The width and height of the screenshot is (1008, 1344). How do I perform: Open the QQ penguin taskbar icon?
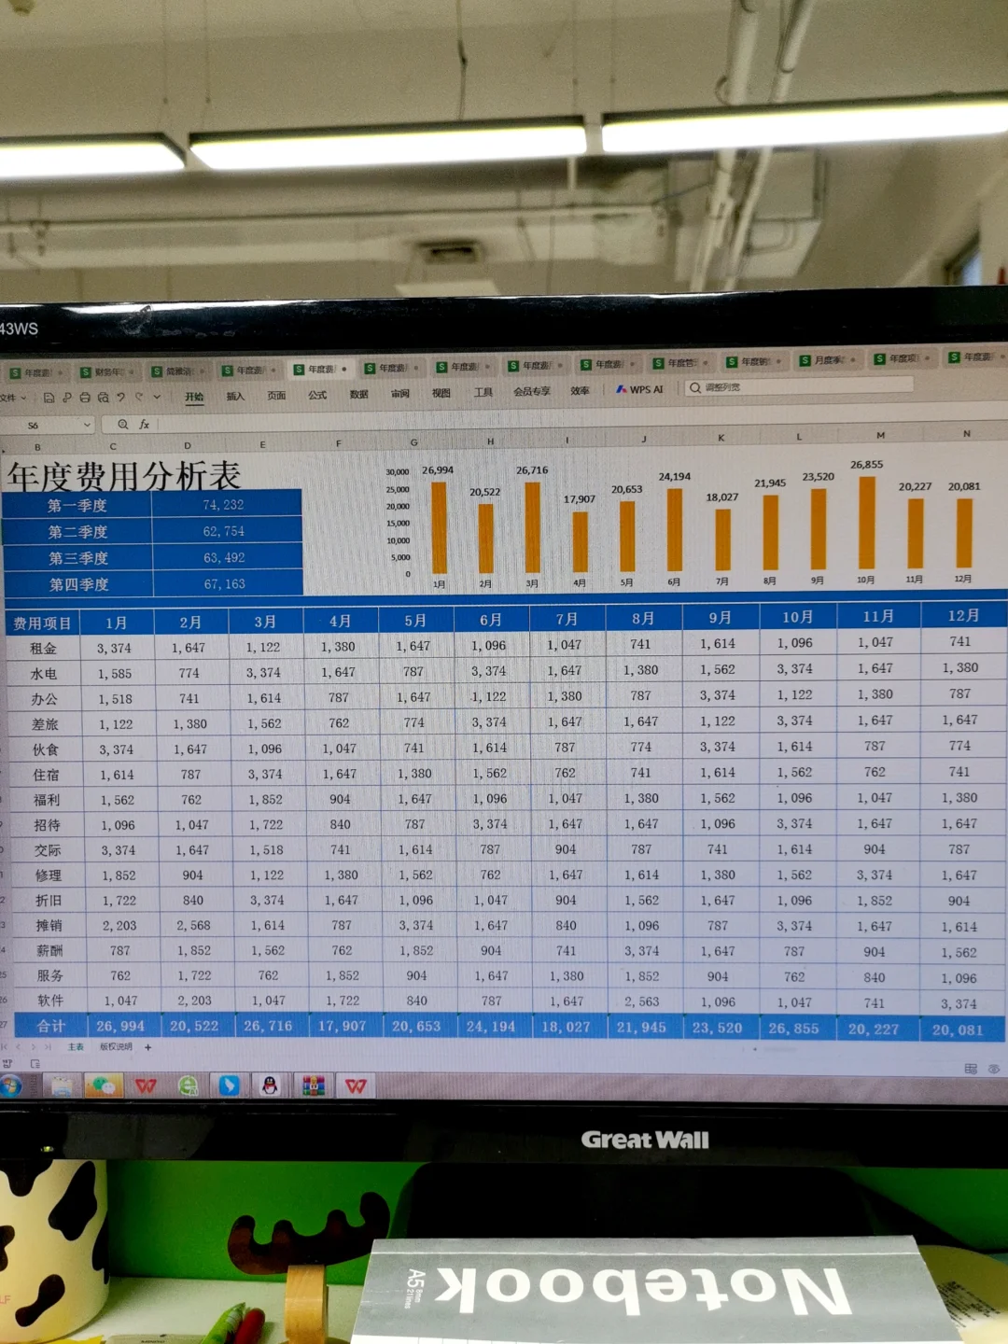point(270,1085)
